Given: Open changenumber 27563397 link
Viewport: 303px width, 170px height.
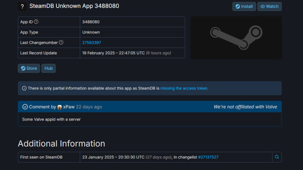Looking at the screenshot, I should pyautogui.click(x=92, y=42).
